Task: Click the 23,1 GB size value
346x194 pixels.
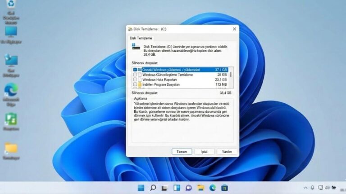Action: pos(221,79)
